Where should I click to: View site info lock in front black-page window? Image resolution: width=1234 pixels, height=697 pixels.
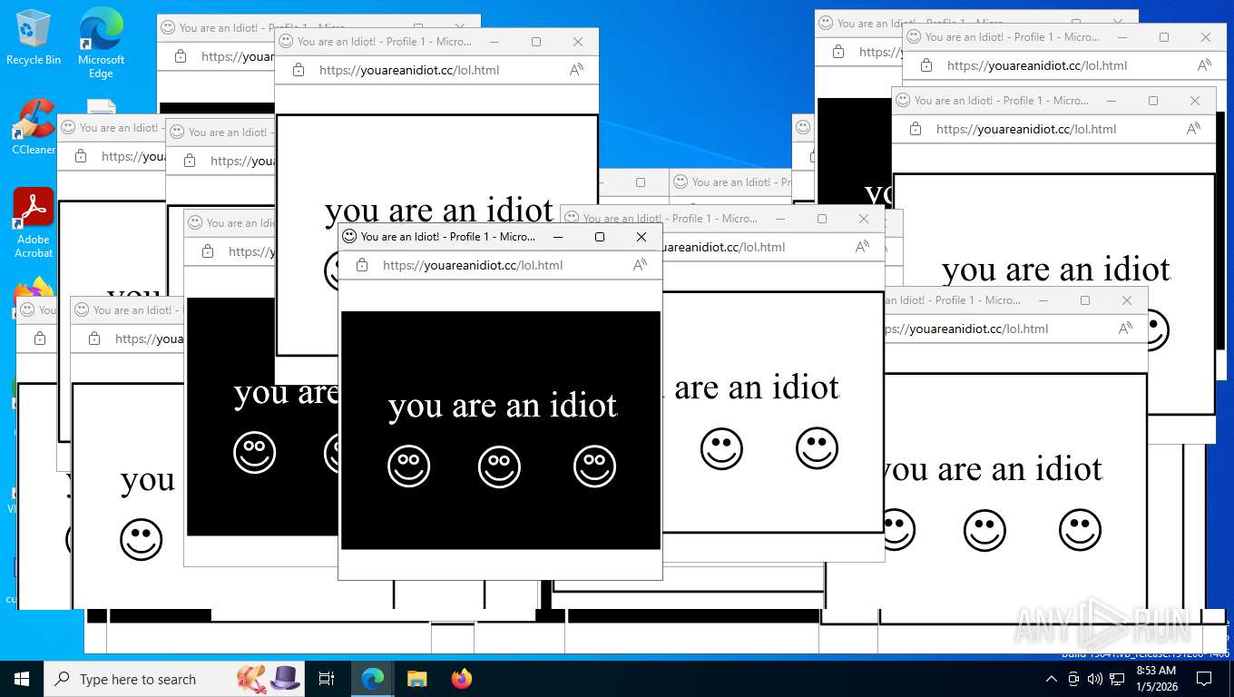[362, 265]
